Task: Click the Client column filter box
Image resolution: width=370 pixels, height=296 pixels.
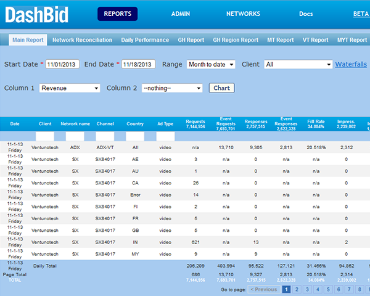Action: pos(45,136)
